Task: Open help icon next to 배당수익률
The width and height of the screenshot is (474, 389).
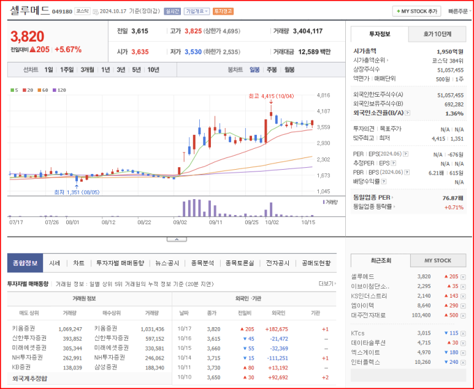Action: pyautogui.click(x=384, y=181)
